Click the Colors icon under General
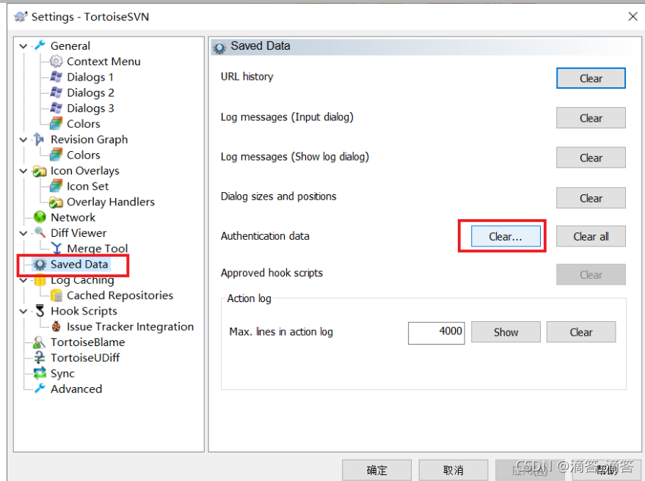 coord(56,123)
